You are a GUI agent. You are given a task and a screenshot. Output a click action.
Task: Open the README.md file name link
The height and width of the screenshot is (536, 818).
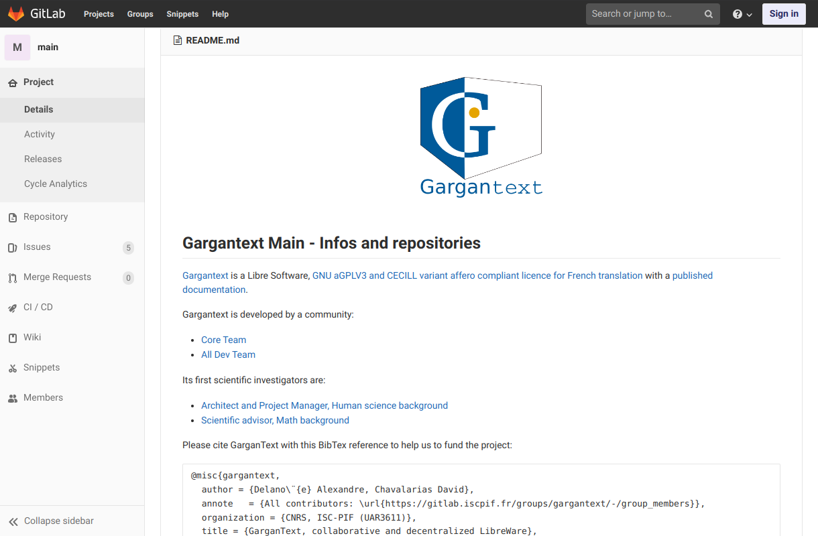click(213, 40)
